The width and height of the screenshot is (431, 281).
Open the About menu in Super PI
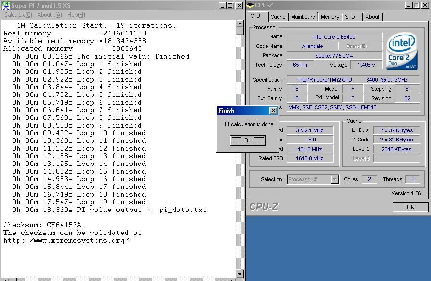(50, 15)
